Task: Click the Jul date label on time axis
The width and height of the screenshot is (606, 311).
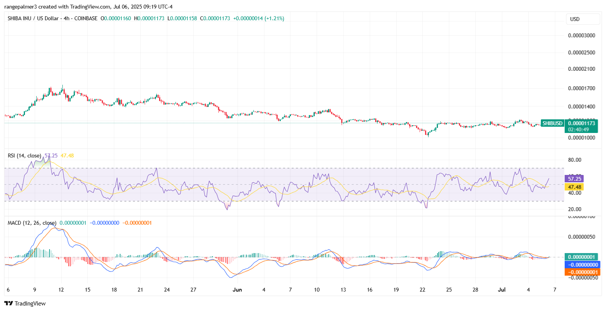Action: (x=502, y=290)
